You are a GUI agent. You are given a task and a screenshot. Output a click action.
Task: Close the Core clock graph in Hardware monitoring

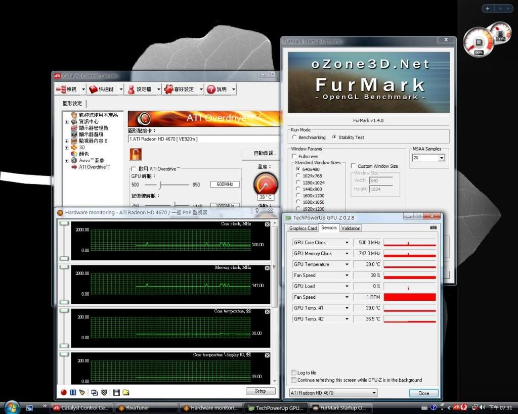point(267,224)
